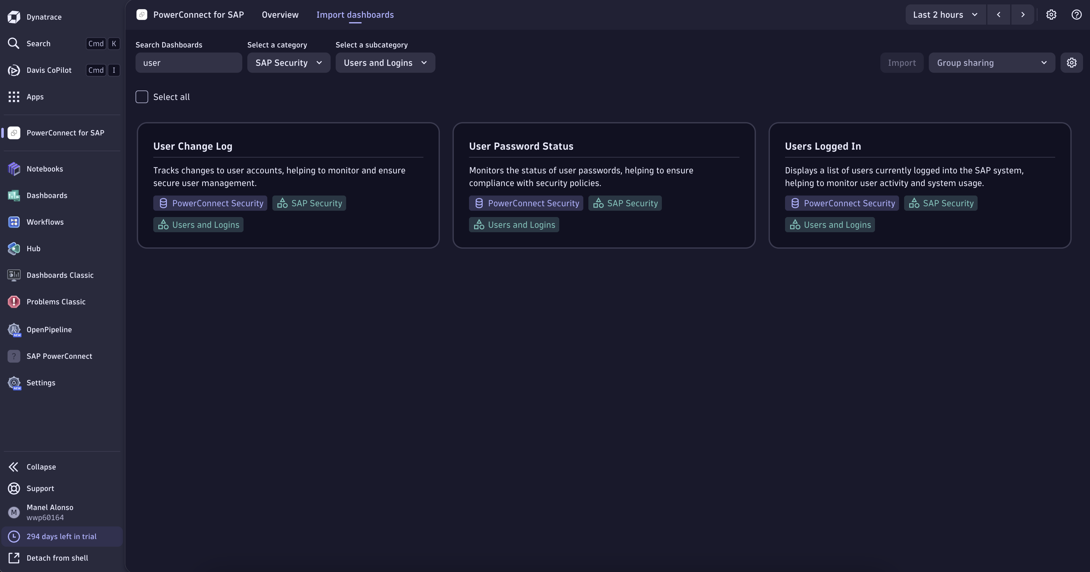Screen dimensions: 1090x572
Task: Click the Dashboards Classic icon
Action: tap(14, 275)
